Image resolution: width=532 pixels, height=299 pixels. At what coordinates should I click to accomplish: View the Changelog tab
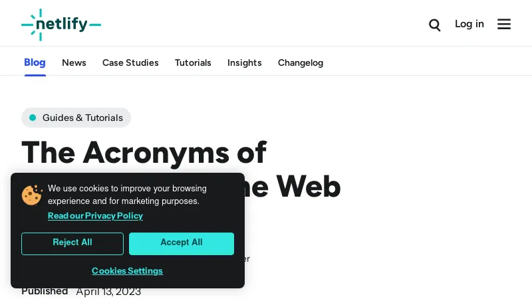(x=301, y=62)
